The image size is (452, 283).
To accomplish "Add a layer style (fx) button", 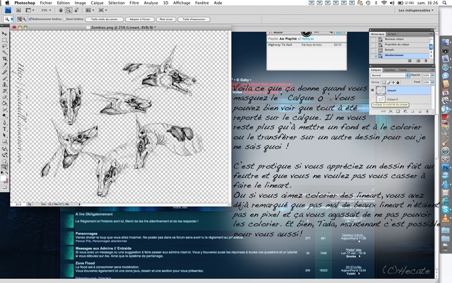I will [391, 112].
